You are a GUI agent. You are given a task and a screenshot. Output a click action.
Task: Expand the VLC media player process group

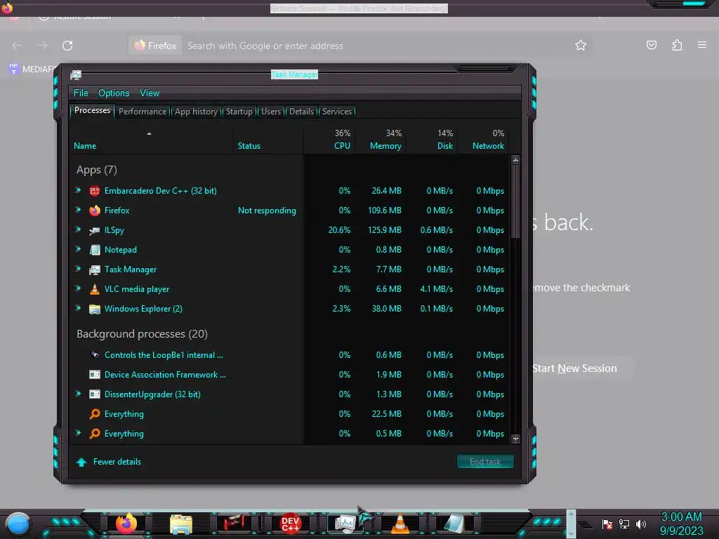(78, 288)
